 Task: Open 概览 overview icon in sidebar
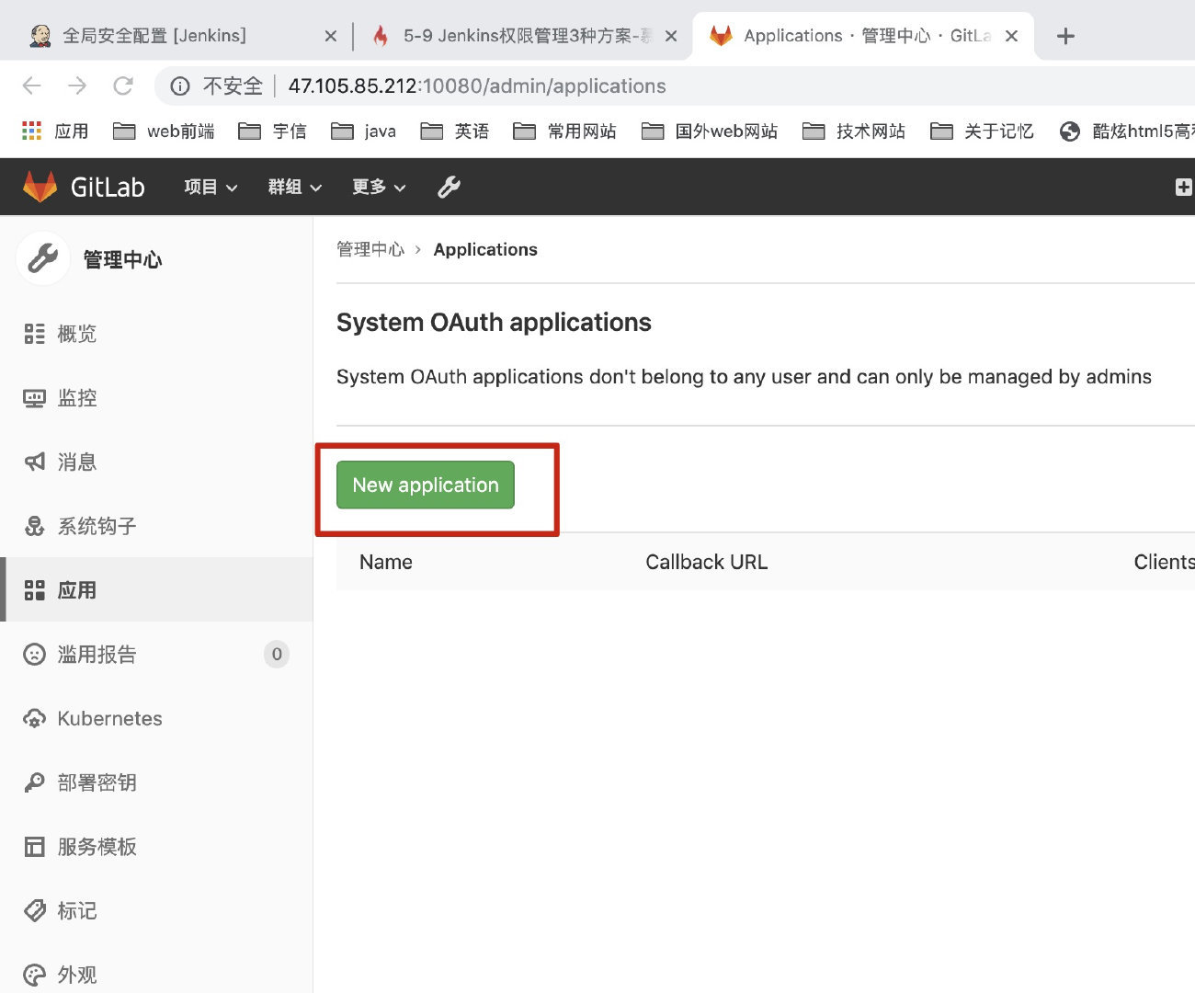point(34,334)
